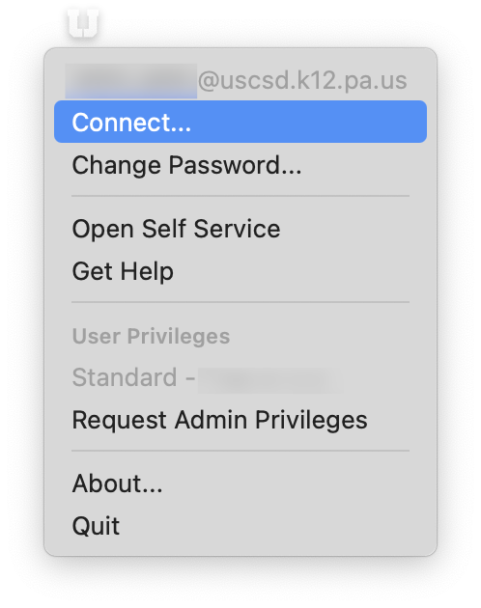The image size is (481, 608).
Task: Click the disabled Standard privileges status line
Action: point(208,377)
